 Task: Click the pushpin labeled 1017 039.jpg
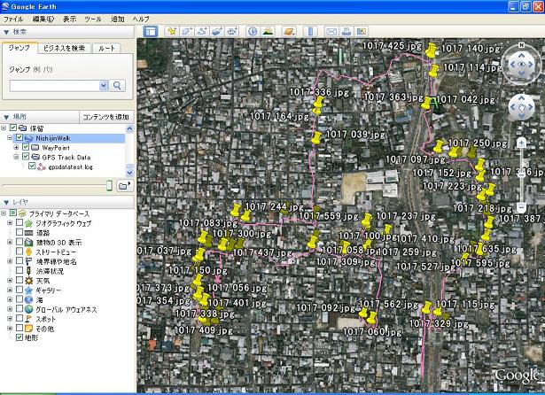[316, 138]
